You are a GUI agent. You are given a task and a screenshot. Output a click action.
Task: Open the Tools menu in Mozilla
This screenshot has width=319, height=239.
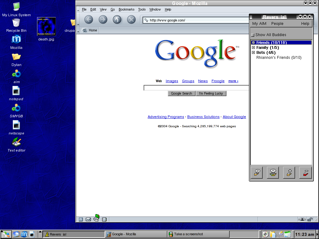142,9
